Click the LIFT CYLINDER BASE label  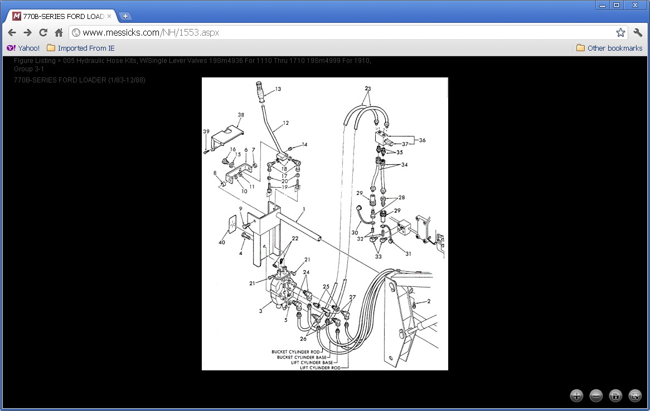tap(312, 363)
